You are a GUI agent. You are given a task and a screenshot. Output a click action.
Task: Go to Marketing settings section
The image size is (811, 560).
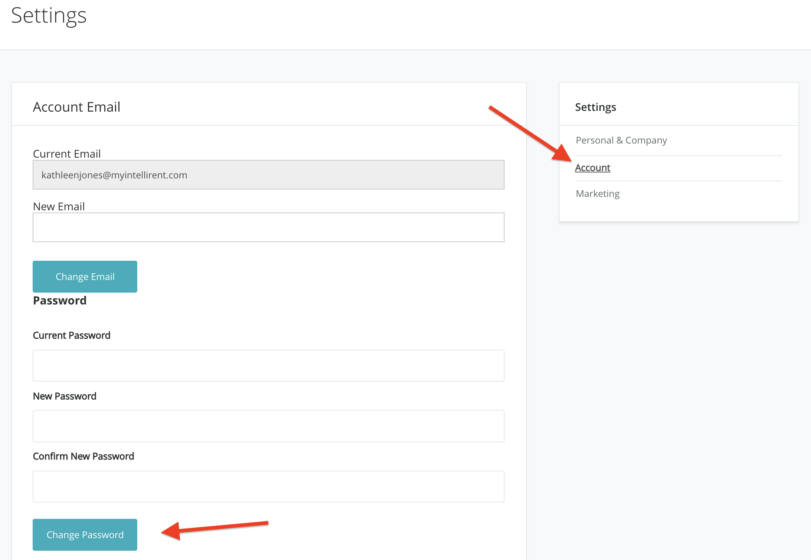(x=597, y=194)
